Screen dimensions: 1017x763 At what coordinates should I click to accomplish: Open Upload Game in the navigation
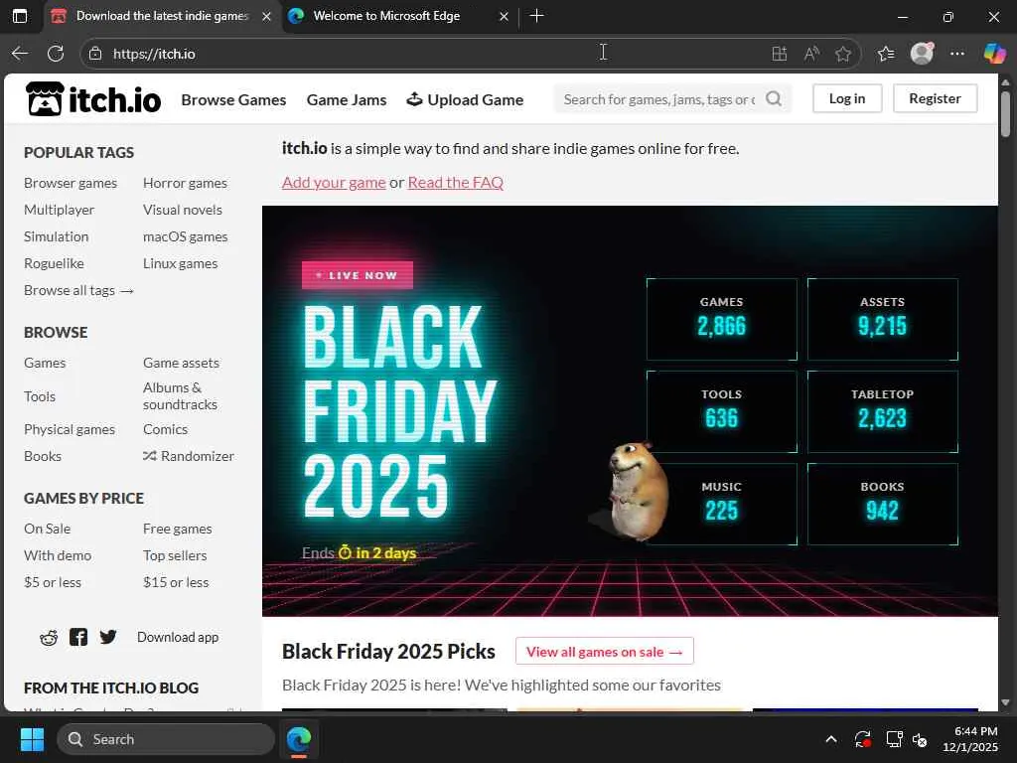(x=465, y=100)
